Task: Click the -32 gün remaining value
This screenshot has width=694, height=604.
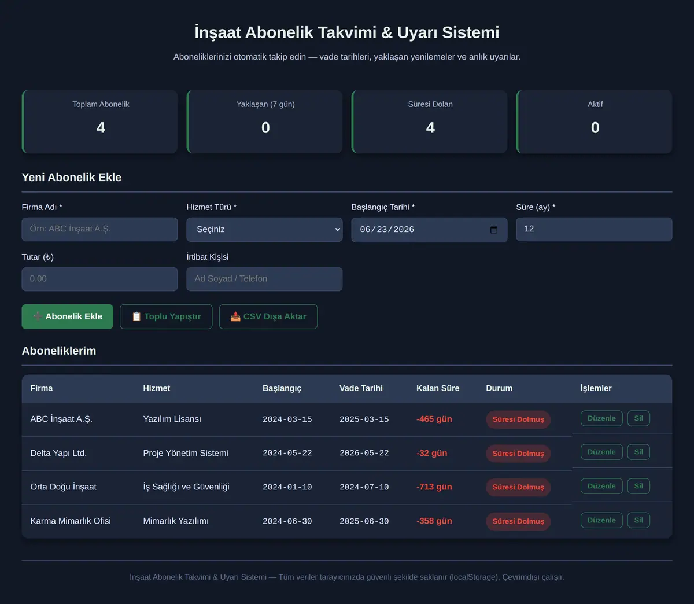Action: [x=432, y=453]
